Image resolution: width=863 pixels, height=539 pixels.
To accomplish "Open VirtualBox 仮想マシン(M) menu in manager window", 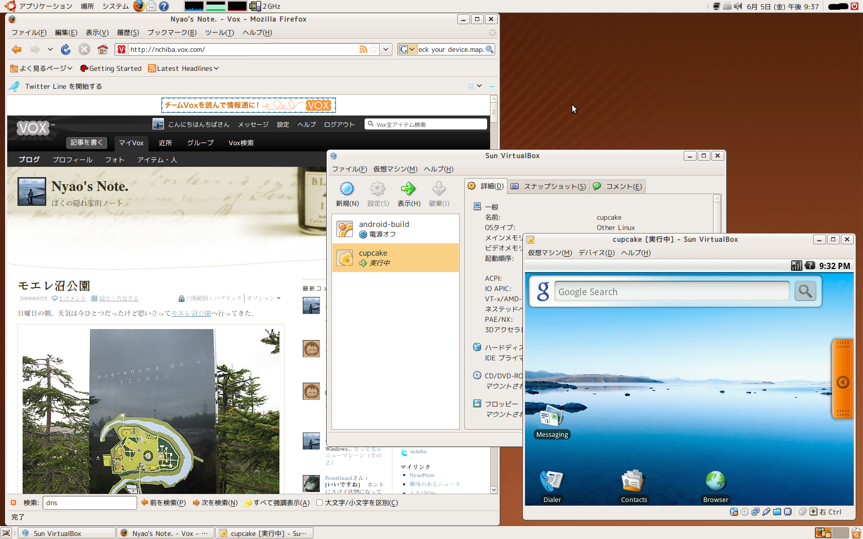I will (x=395, y=169).
